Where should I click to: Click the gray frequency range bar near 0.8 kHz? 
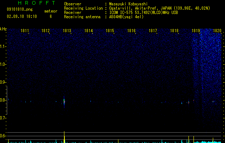click(x=7, y=100)
